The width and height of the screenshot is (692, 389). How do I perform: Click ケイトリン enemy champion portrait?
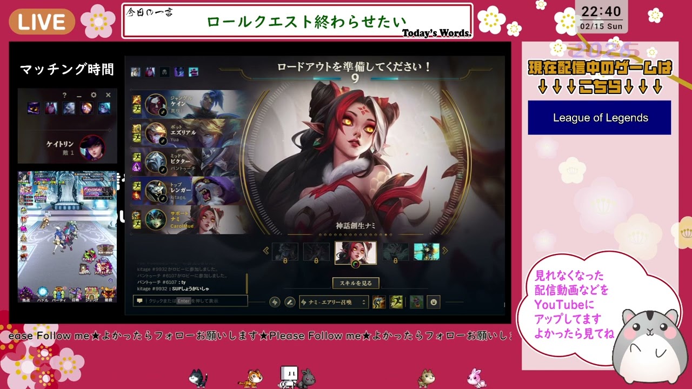pos(92,147)
